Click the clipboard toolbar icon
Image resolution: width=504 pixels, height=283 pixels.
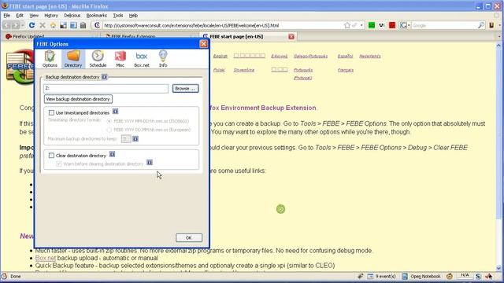[x=83, y=25]
